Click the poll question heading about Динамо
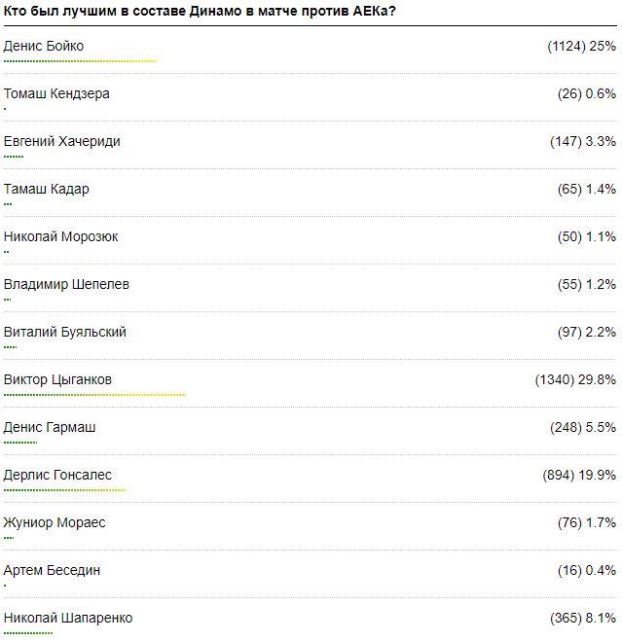Viewport: 622px width, 641px height. [205, 11]
